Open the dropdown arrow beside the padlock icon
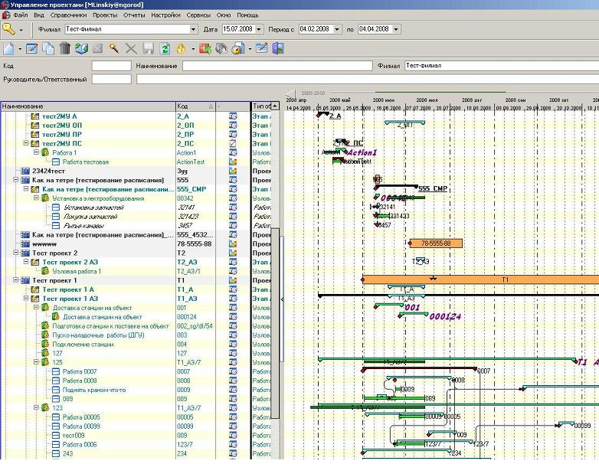This screenshot has width=599, height=464. click(193, 49)
